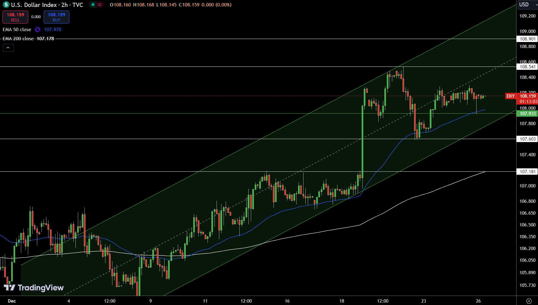Image resolution: width=538 pixels, height=305 pixels.
Task: Click the spread value 0.000
Action: pyautogui.click(x=36, y=17)
